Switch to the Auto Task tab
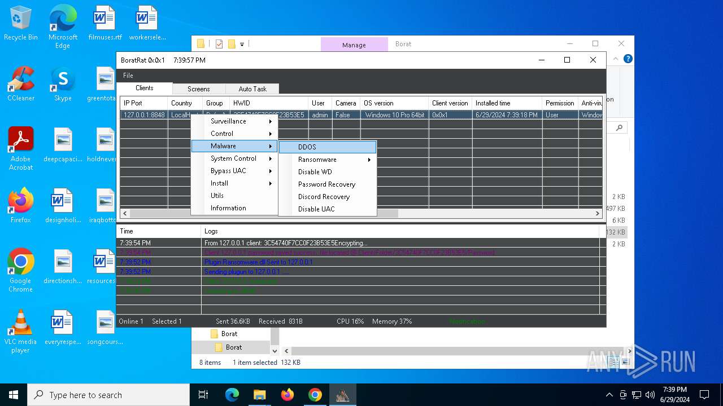This screenshot has height=406, width=723. point(252,89)
